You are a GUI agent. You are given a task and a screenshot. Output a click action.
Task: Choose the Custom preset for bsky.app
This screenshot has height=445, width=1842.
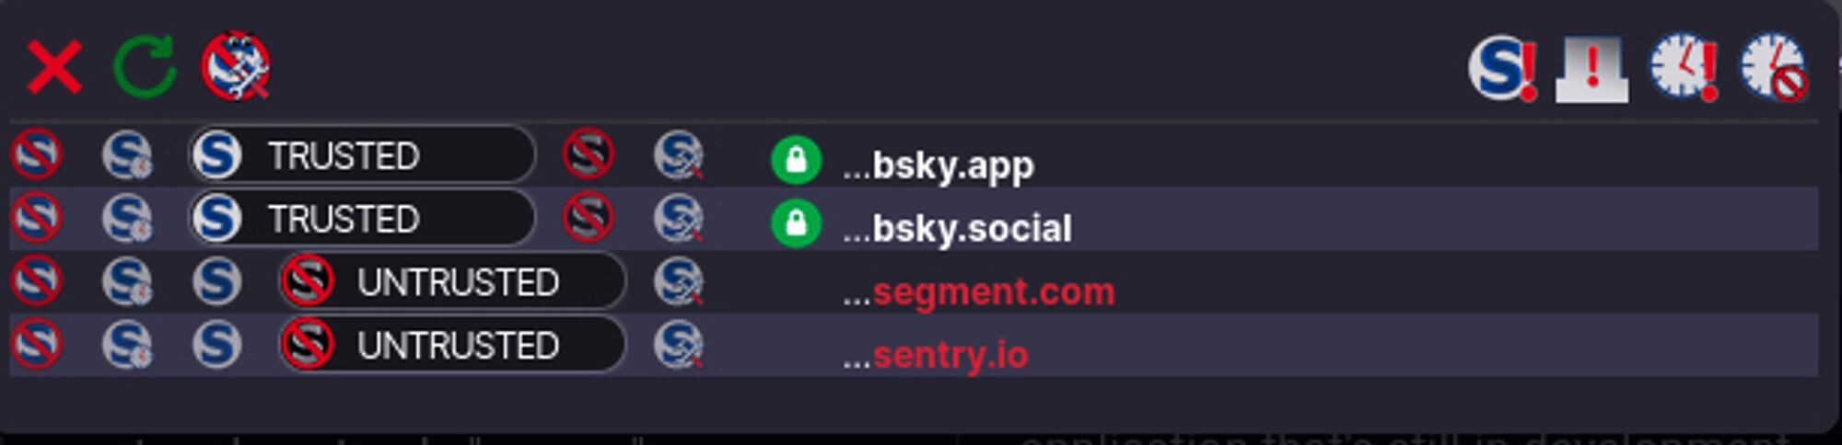tap(679, 154)
